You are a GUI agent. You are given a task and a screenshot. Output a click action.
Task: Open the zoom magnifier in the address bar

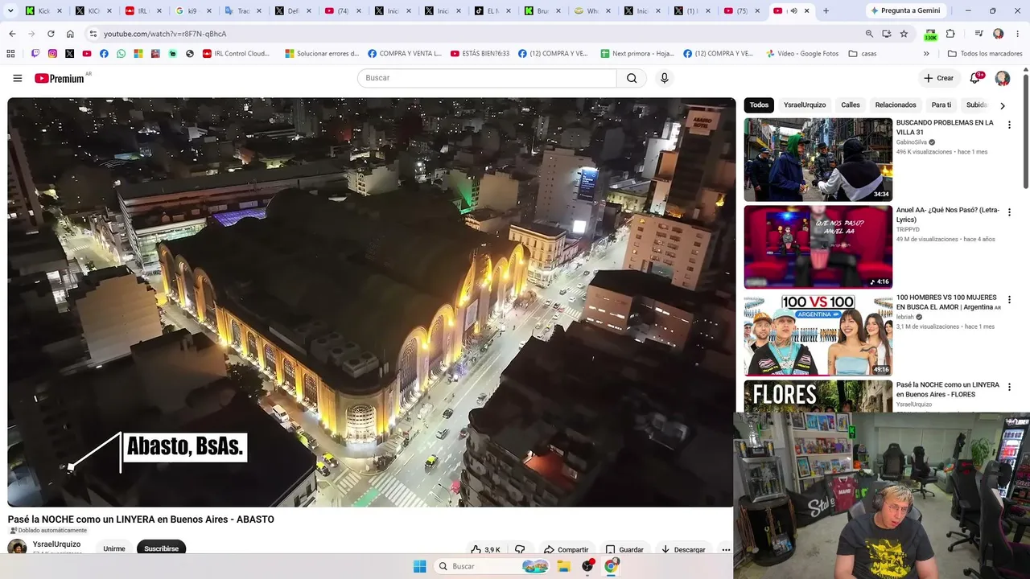tap(869, 34)
